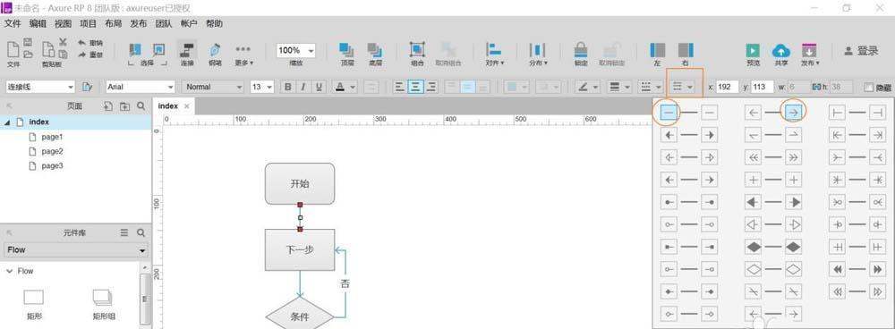The image size is (895, 329).
Task: Open the font color picker
Action: 345,87
